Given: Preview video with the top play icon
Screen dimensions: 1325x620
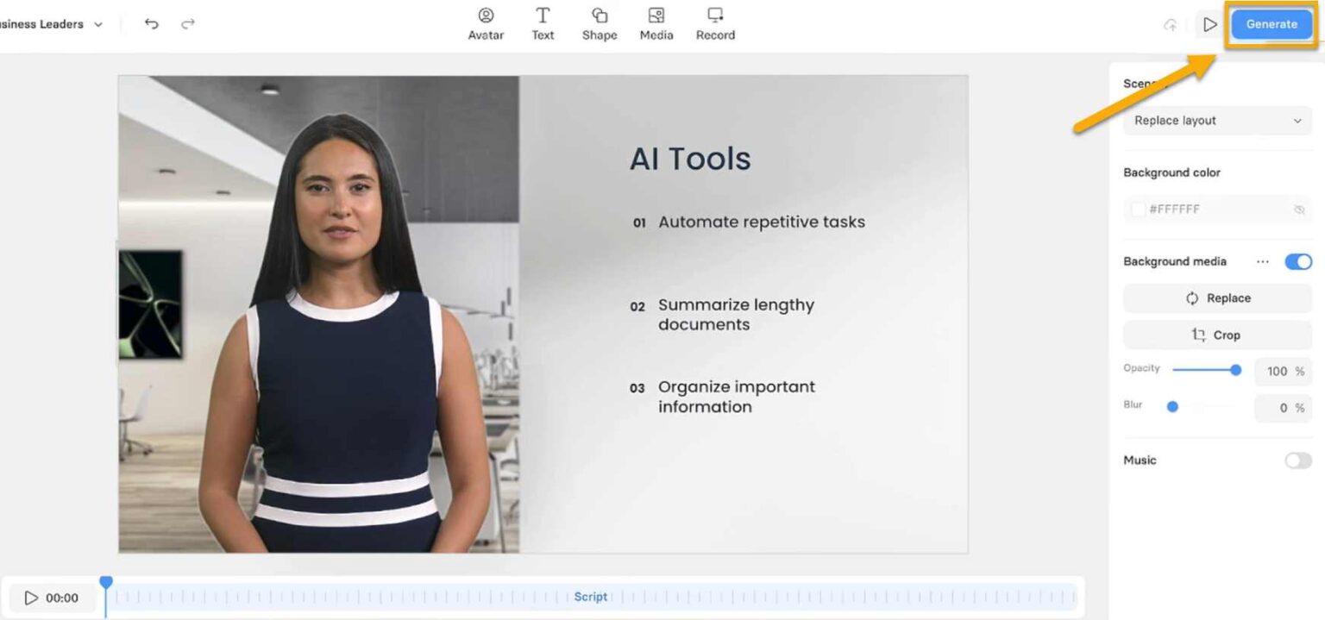Looking at the screenshot, I should (x=1209, y=25).
